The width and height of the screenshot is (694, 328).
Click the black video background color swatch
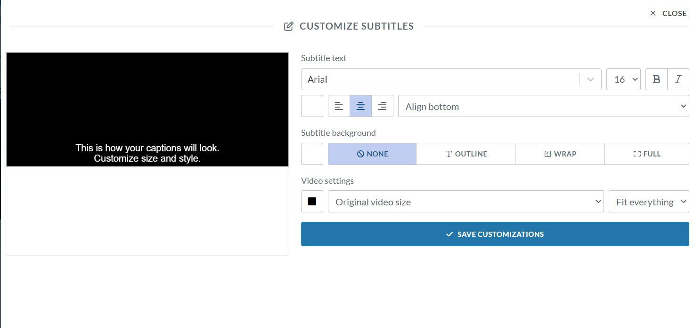pyautogui.click(x=312, y=201)
